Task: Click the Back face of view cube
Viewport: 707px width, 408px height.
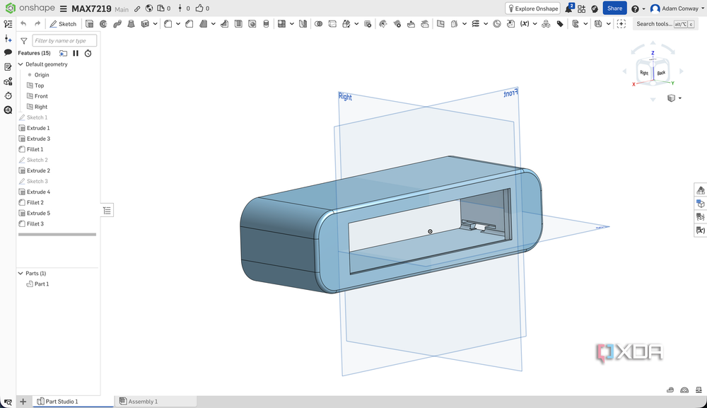Action: point(661,73)
